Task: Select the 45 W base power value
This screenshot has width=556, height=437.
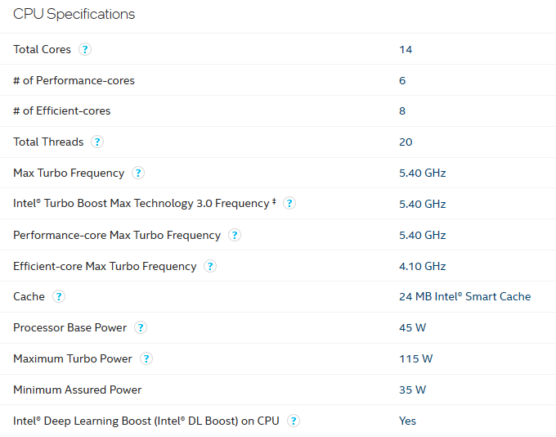Action: click(x=412, y=327)
